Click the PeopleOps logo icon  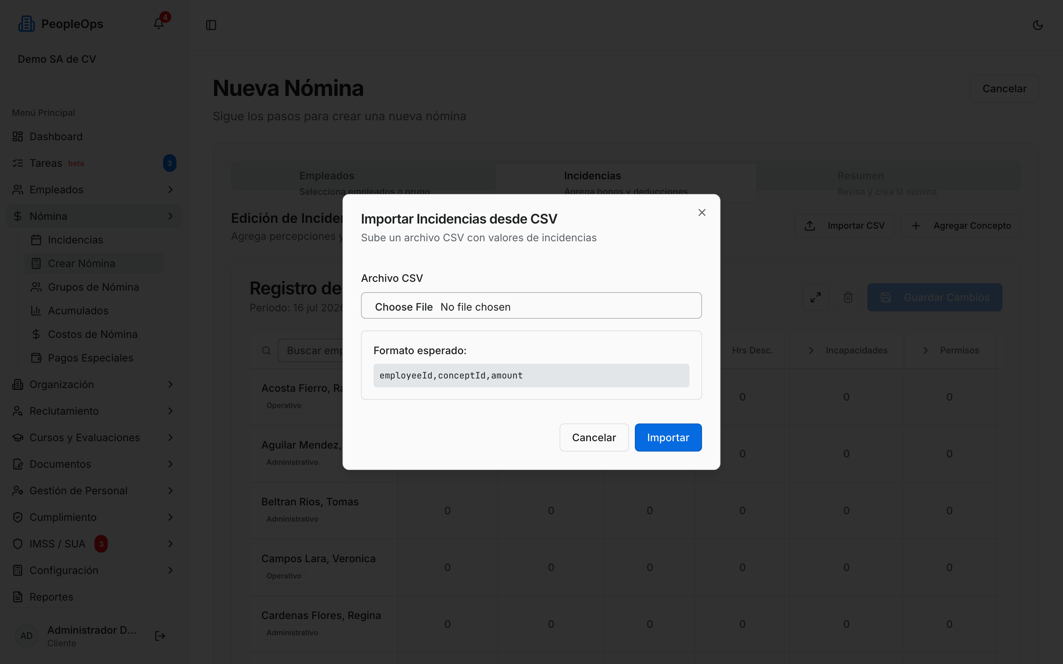click(x=26, y=24)
